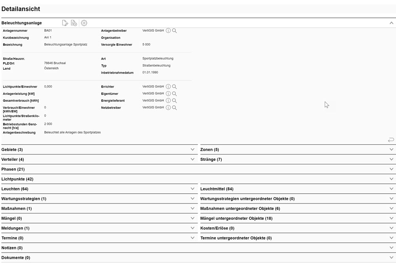Click the Meldungen (1) header
This screenshot has width=396, height=263.
point(15,228)
